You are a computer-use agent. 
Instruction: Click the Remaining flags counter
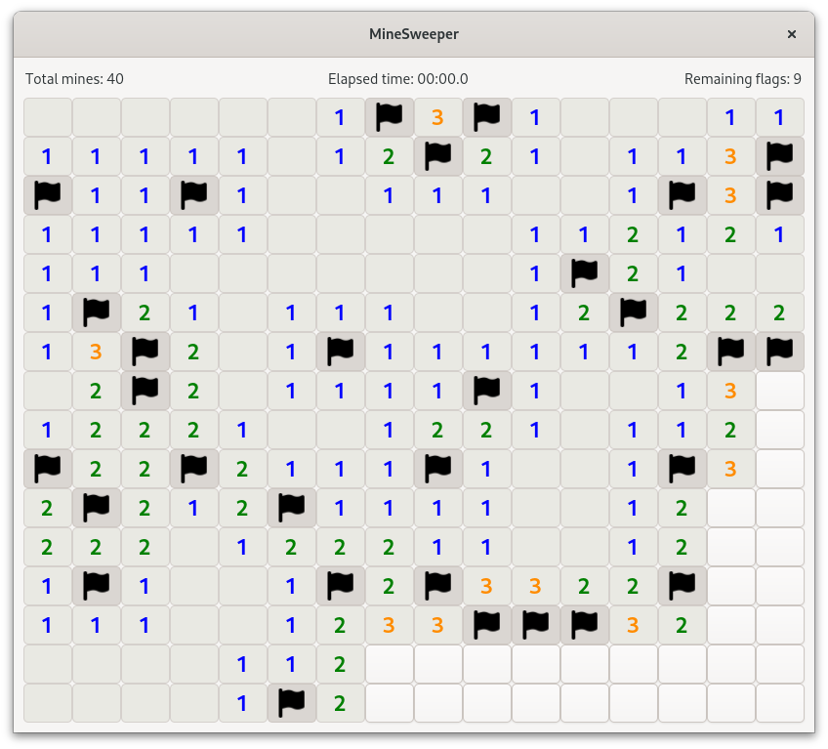tap(742, 79)
